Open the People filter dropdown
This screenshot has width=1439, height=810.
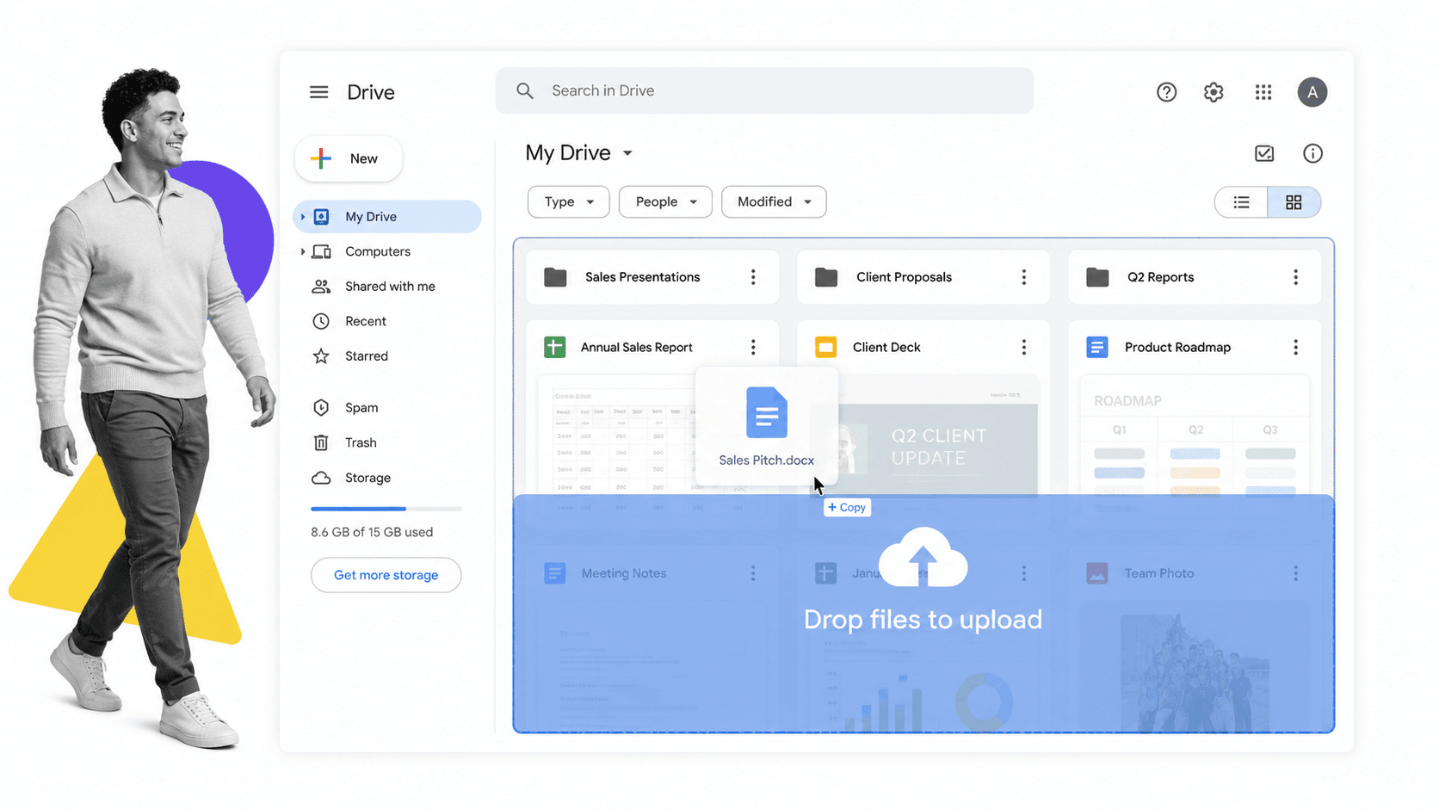(665, 201)
